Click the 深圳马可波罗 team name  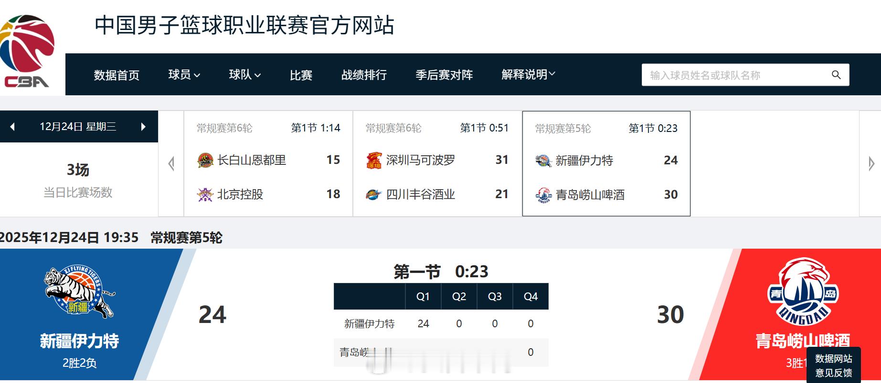[x=421, y=160]
